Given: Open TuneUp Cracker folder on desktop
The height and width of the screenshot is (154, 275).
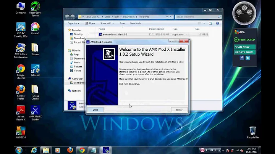Looking at the screenshot, I should pyautogui.click(x=35, y=92).
